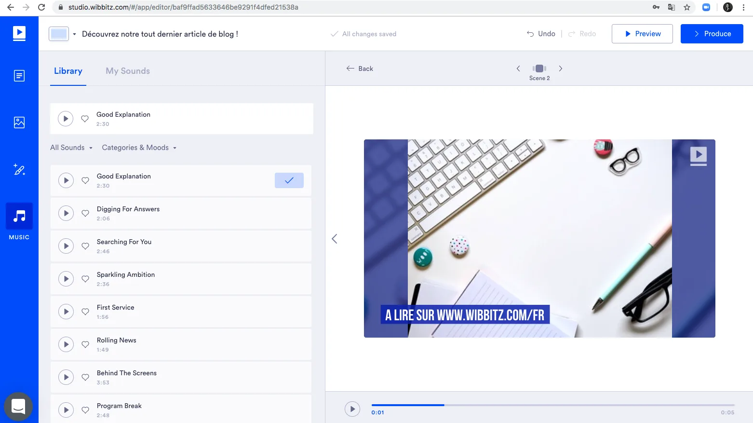Open the Chrome profile avatar
This screenshot has height=423, width=753.
[x=728, y=7]
